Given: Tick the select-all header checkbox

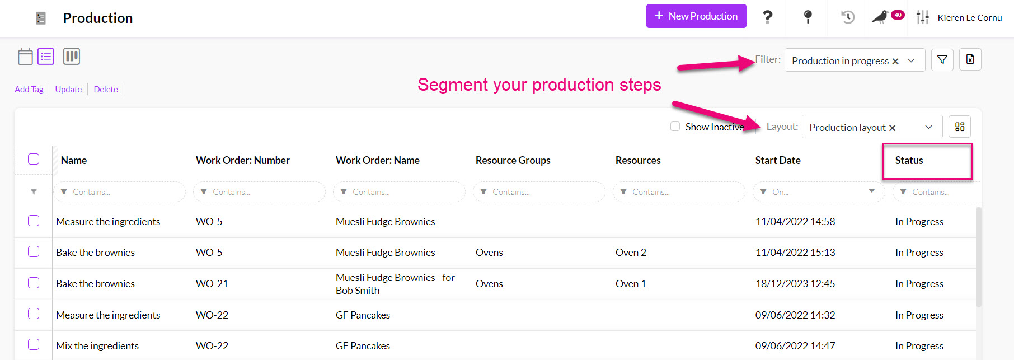Looking at the screenshot, I should pyautogui.click(x=34, y=160).
